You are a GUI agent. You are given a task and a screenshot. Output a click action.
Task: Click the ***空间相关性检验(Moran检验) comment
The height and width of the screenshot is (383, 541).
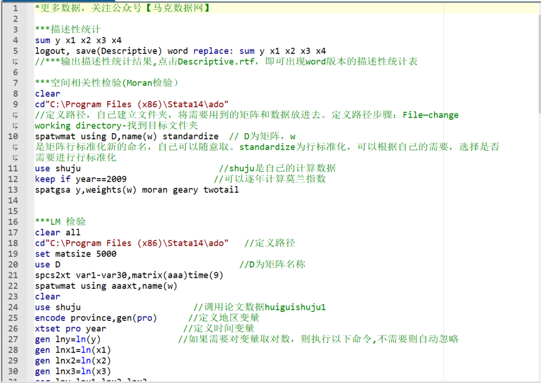tap(107, 83)
